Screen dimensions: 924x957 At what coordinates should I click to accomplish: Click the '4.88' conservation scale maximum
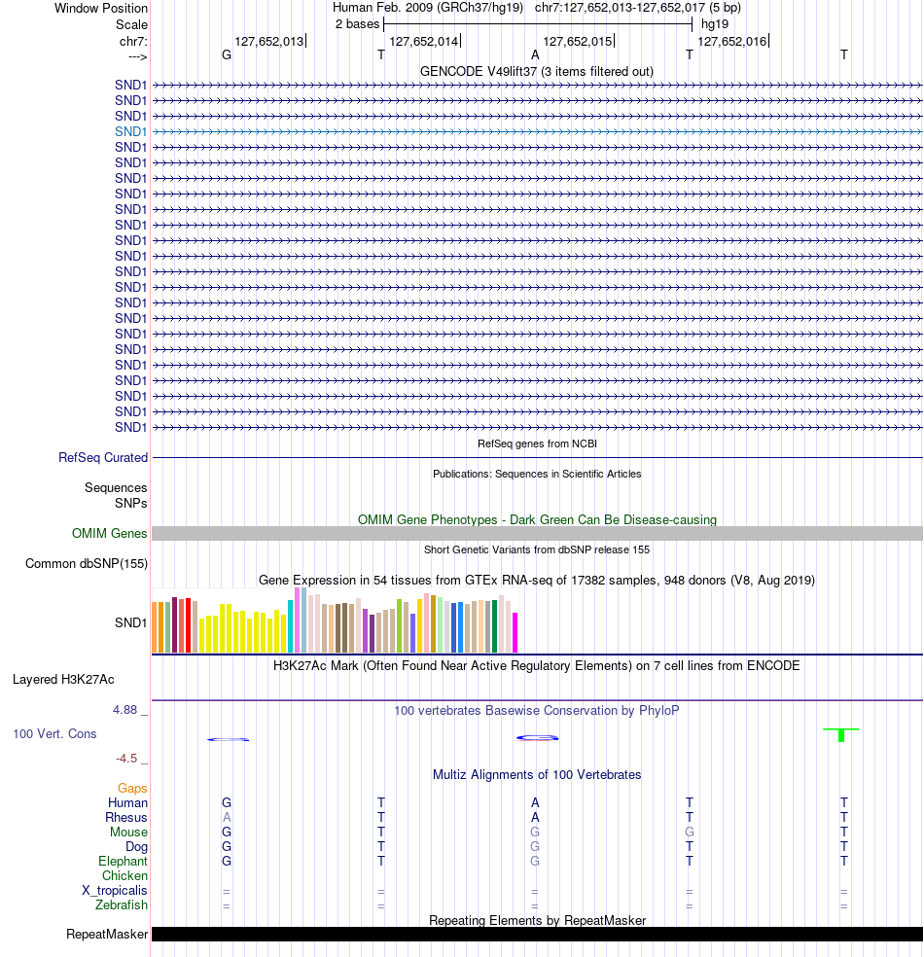tap(125, 710)
